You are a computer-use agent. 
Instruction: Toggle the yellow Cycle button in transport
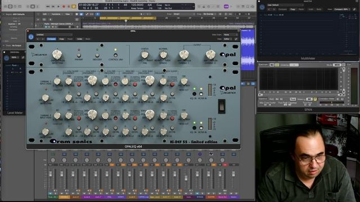coord(74,7)
